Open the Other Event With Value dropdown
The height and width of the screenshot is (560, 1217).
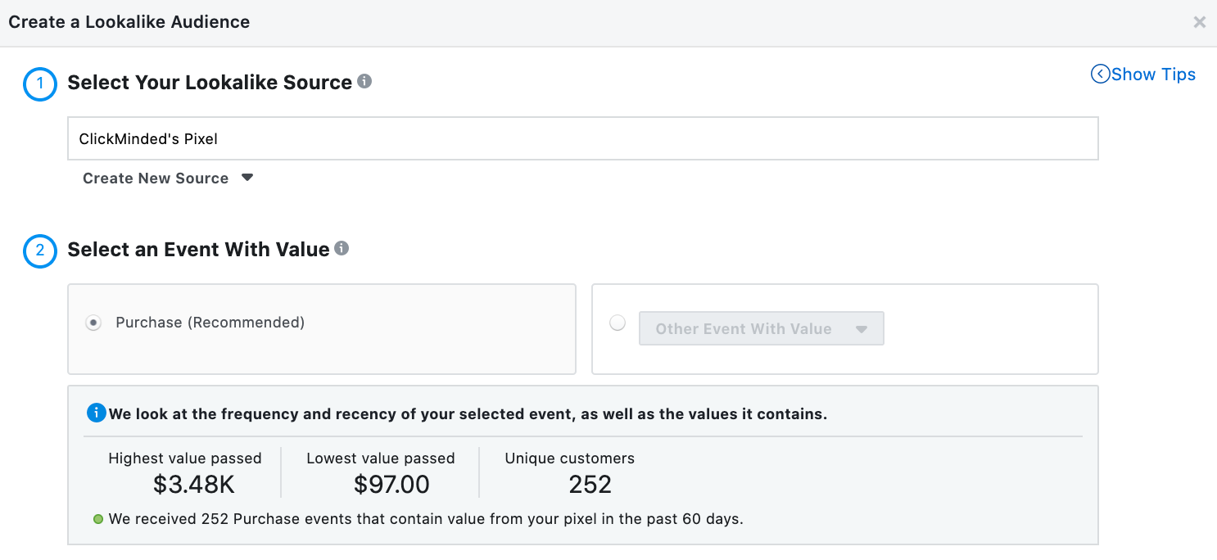coord(761,329)
